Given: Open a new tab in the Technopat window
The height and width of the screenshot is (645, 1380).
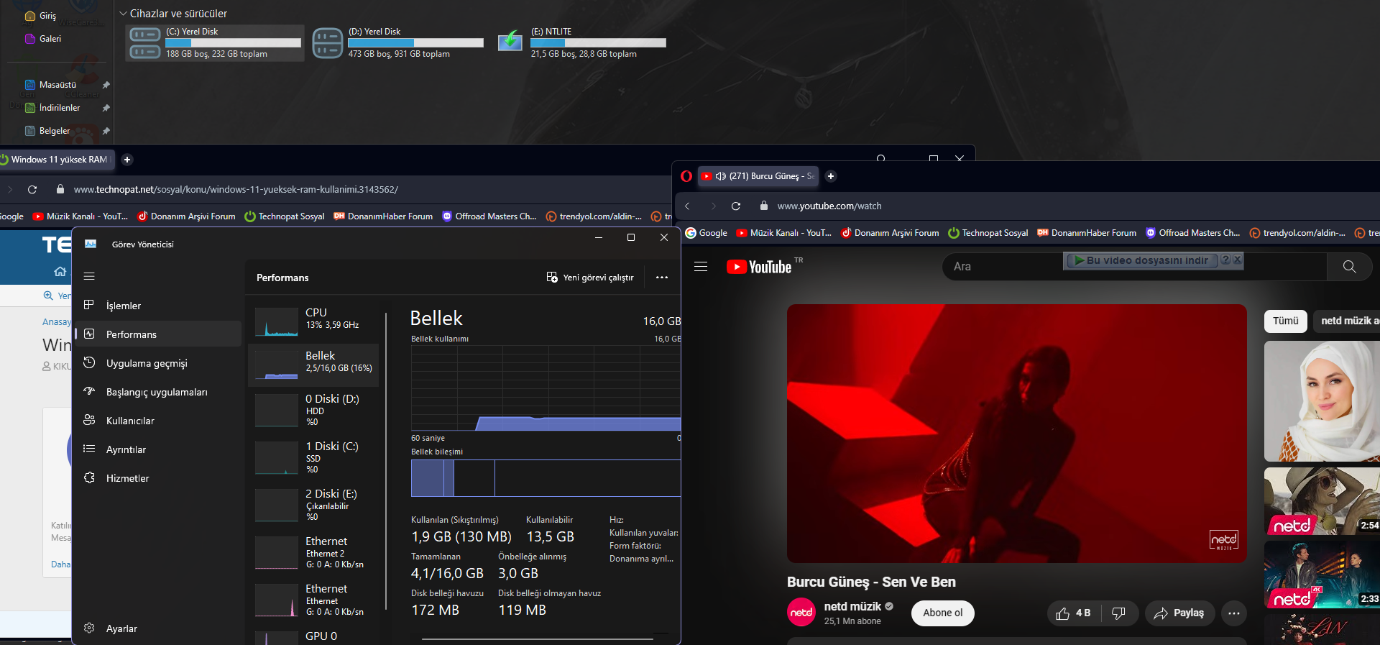Looking at the screenshot, I should click(127, 160).
